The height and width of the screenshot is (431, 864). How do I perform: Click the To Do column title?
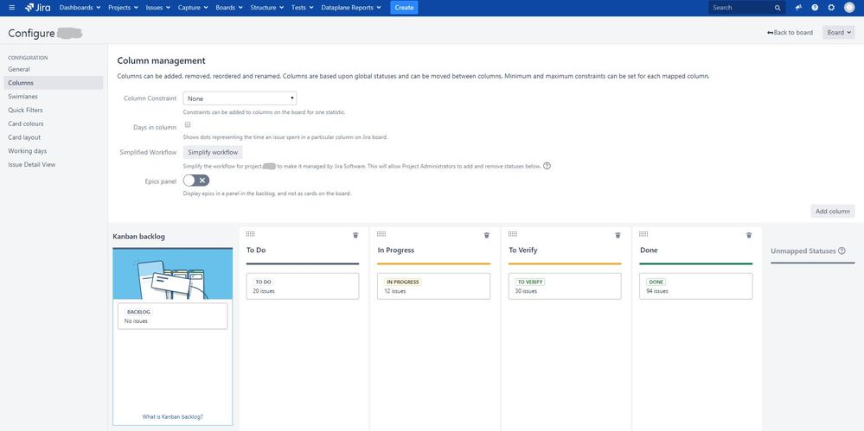[x=256, y=250]
